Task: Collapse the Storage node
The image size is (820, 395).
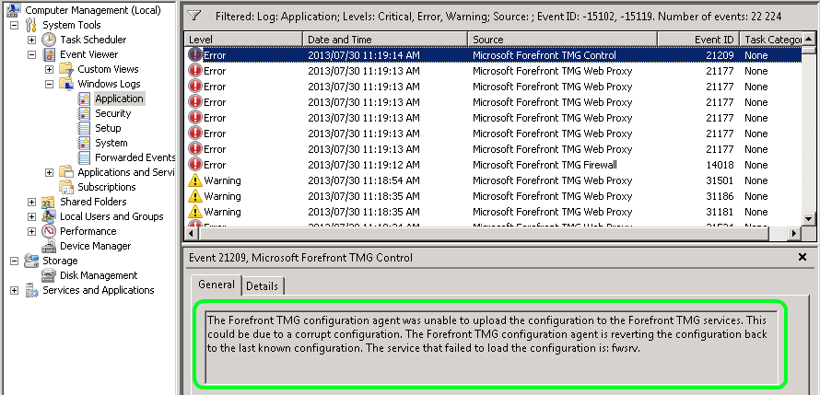Action: 15,261
